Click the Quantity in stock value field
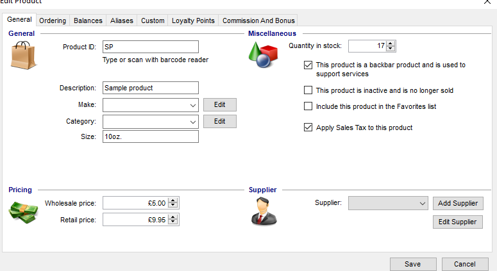This screenshot has width=497, height=271. (x=367, y=46)
